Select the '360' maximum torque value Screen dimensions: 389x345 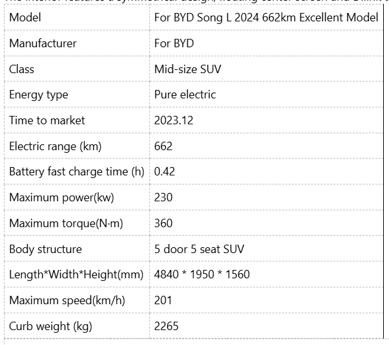tap(163, 223)
